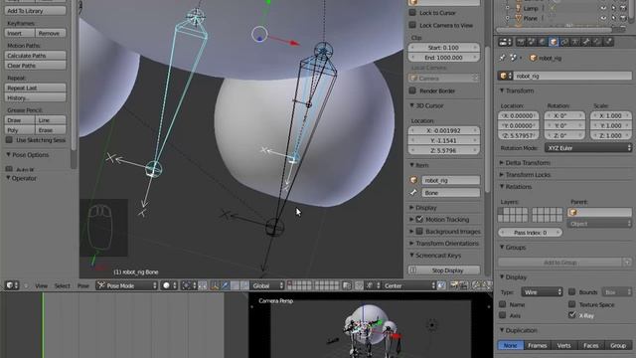Click Stop Display button

pyautogui.click(x=444, y=269)
